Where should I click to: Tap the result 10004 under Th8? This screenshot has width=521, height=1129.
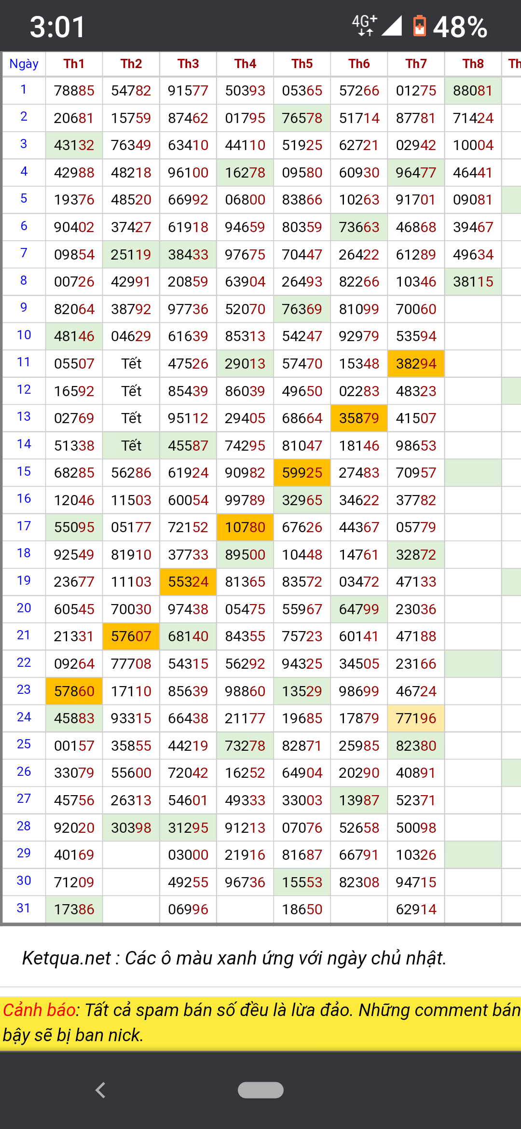473,145
